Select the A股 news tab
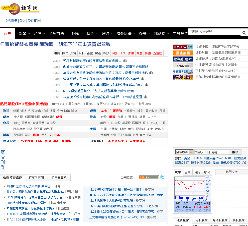The image size is (248, 226). point(114,53)
